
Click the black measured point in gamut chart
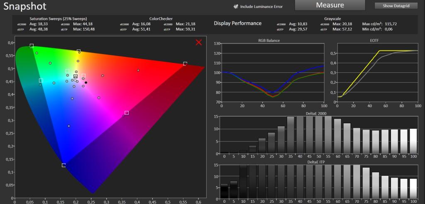coord(86,82)
